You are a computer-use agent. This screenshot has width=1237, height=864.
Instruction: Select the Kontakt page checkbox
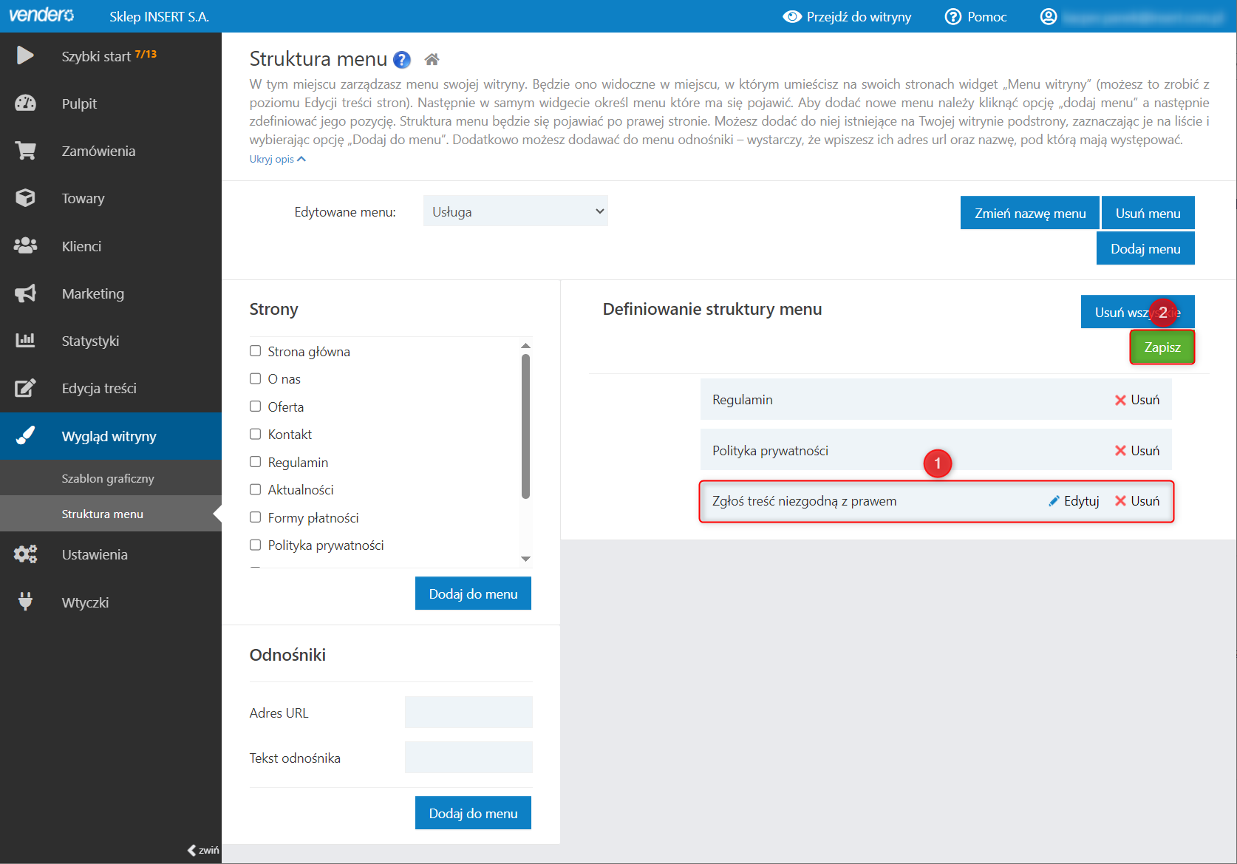click(x=256, y=434)
